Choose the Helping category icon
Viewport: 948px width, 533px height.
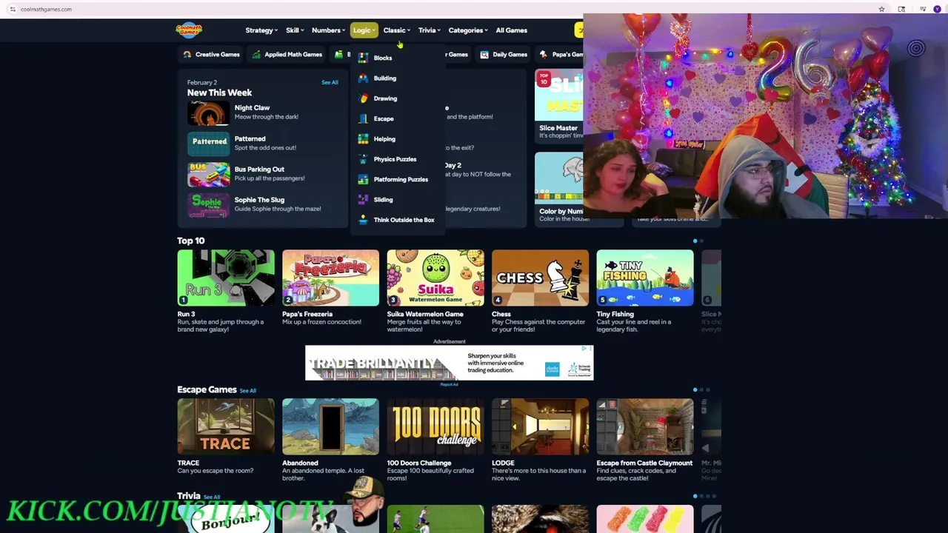pos(363,138)
